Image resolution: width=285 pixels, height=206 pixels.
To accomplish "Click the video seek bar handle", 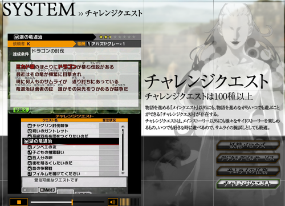I will [x=72, y=202].
